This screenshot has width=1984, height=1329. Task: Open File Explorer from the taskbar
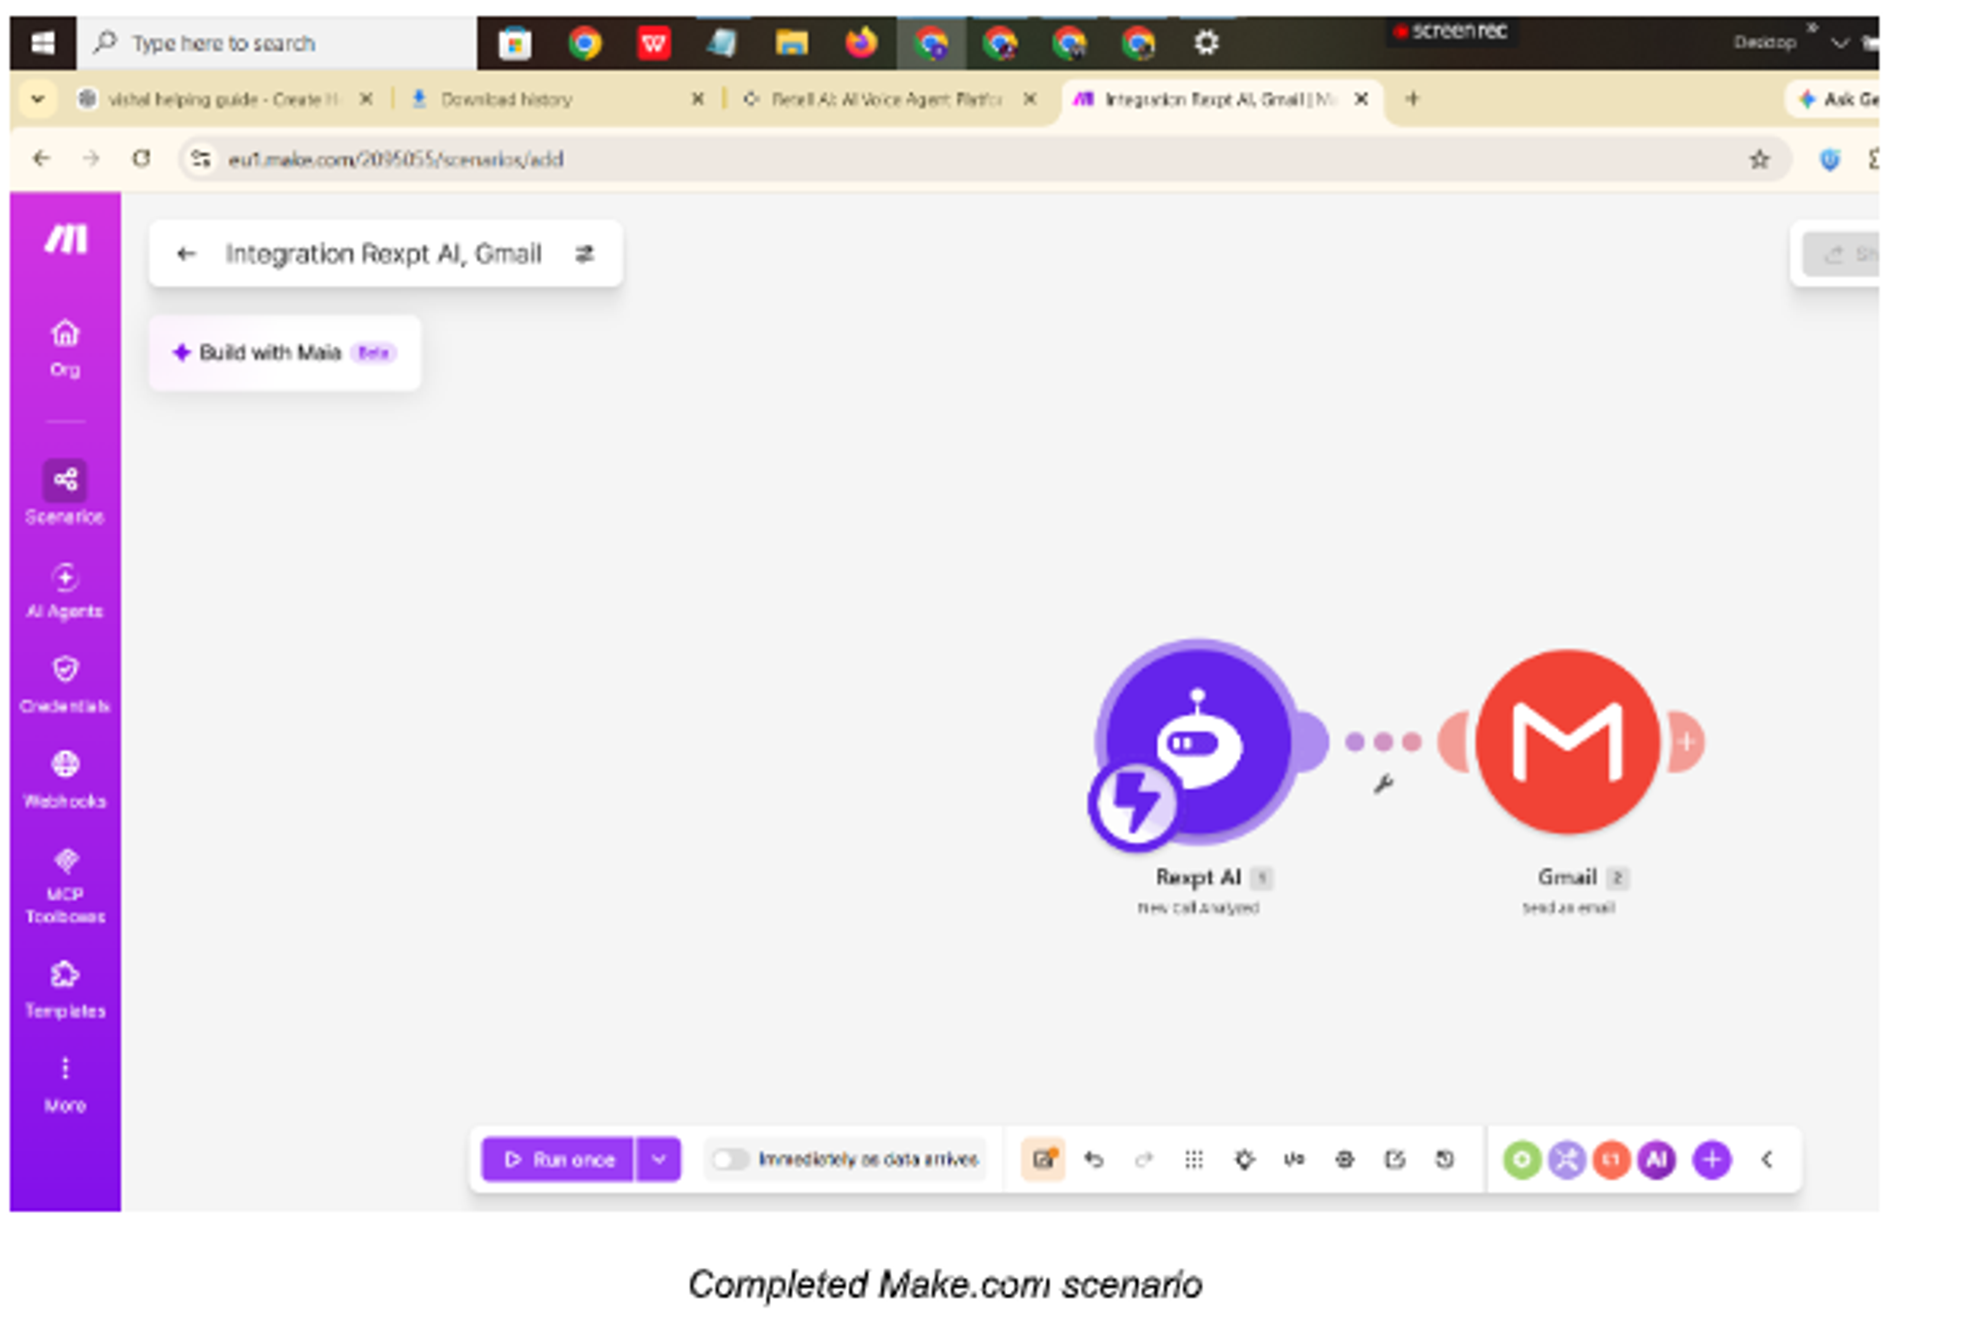tap(792, 42)
